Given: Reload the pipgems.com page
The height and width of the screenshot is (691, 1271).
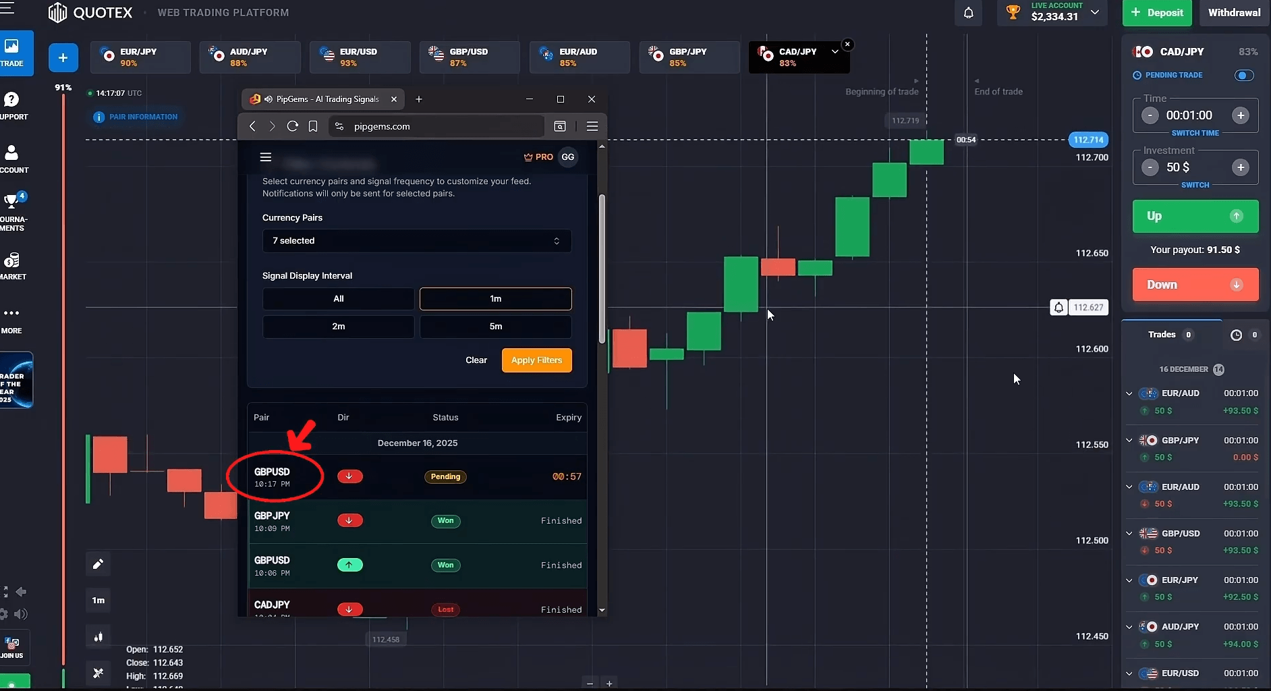Looking at the screenshot, I should [292, 126].
